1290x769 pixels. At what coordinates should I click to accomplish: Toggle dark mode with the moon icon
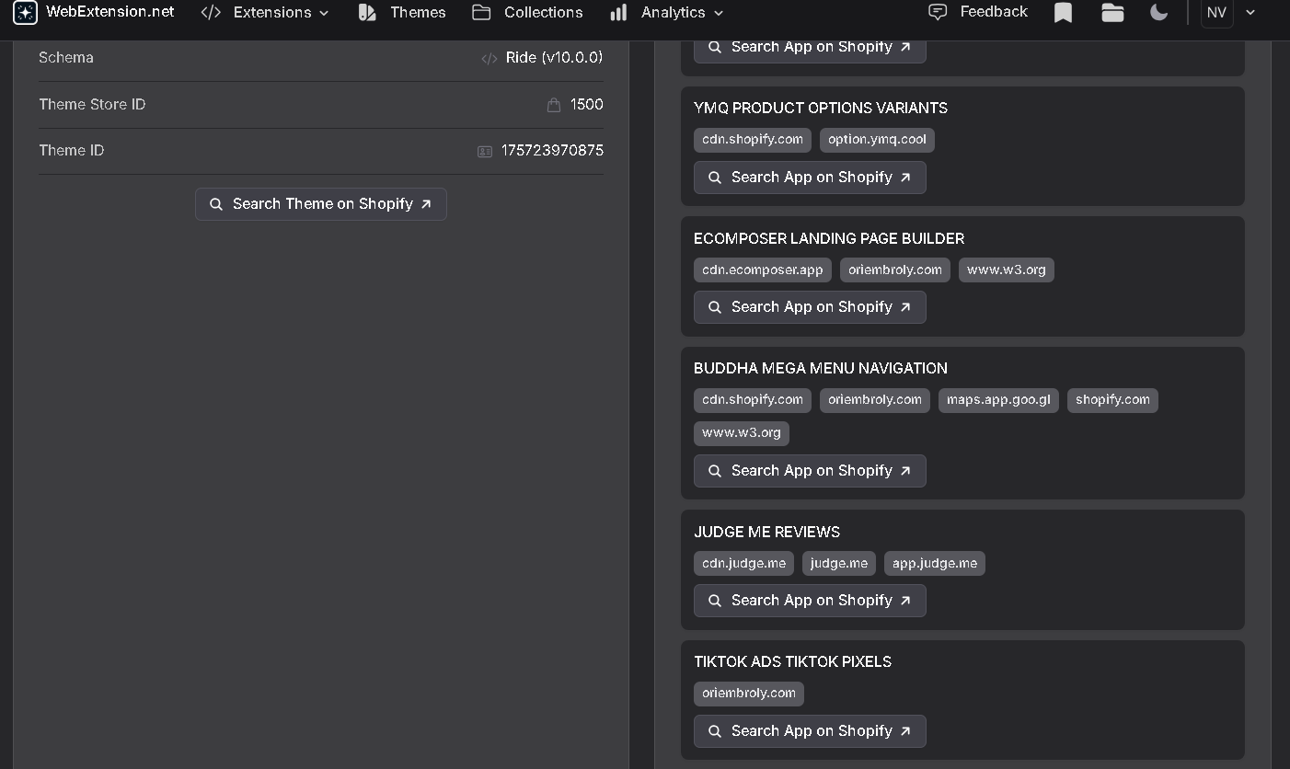tap(1159, 12)
